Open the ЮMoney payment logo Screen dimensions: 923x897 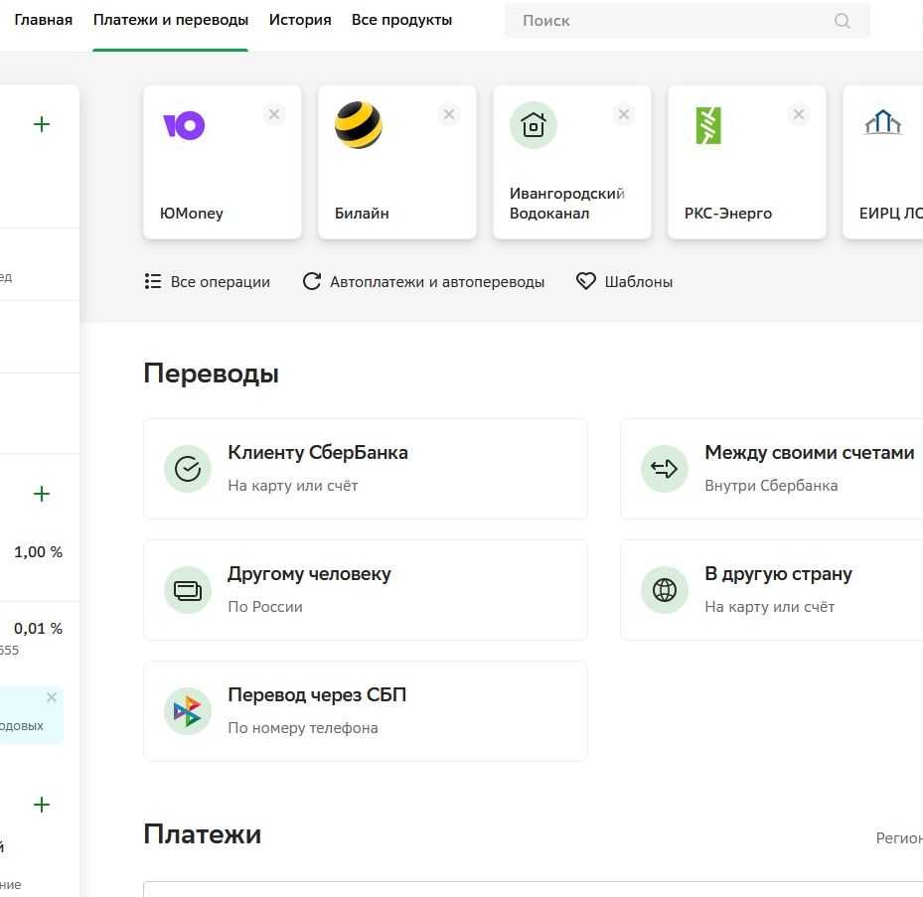click(184, 125)
